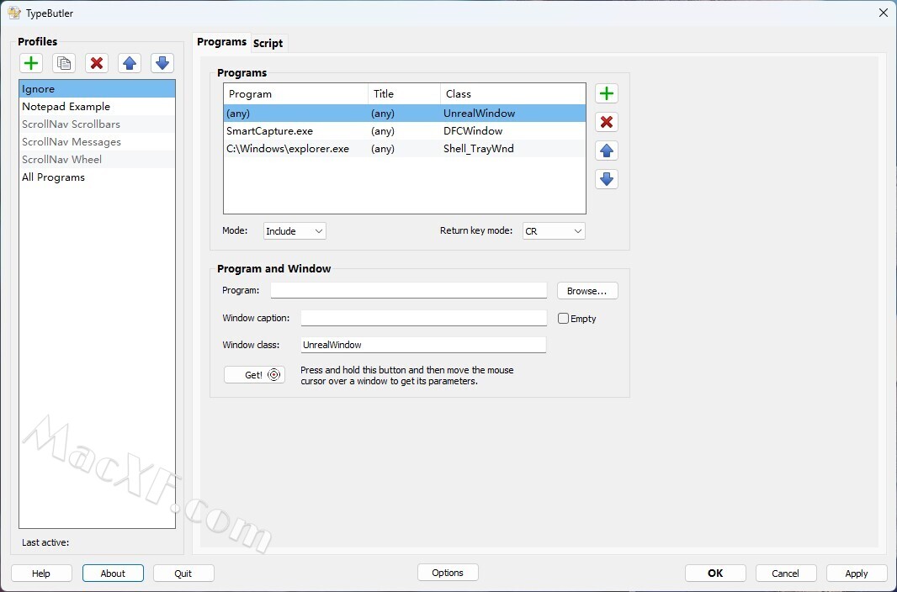Delete the selected profile with red X
897x592 pixels.
pos(97,63)
